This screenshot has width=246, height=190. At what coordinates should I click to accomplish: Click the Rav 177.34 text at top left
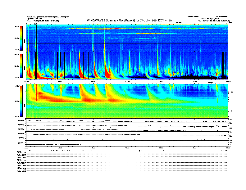[x=43, y=21]
